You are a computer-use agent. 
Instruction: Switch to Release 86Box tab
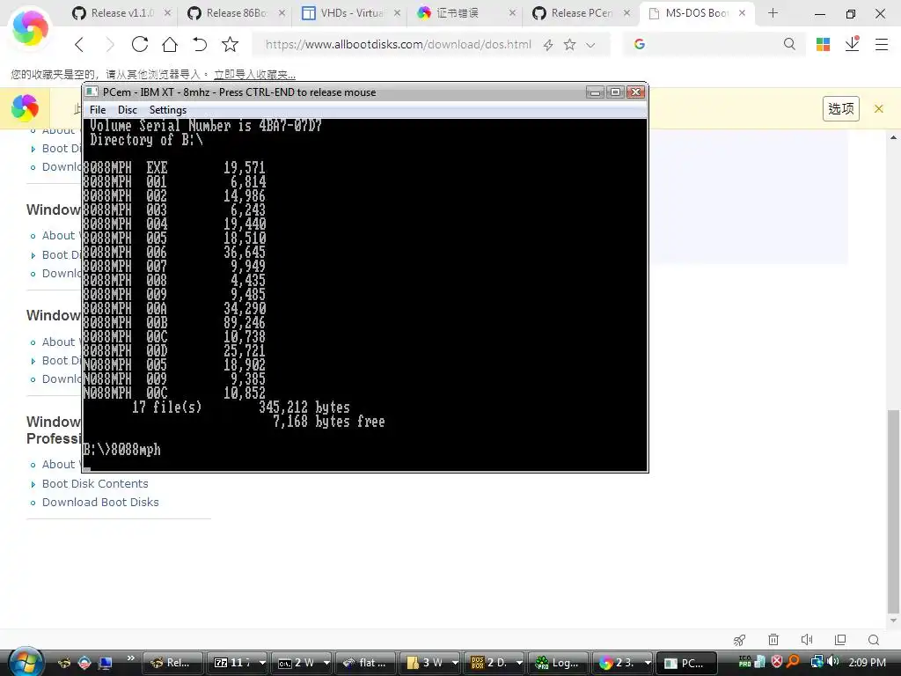point(236,12)
